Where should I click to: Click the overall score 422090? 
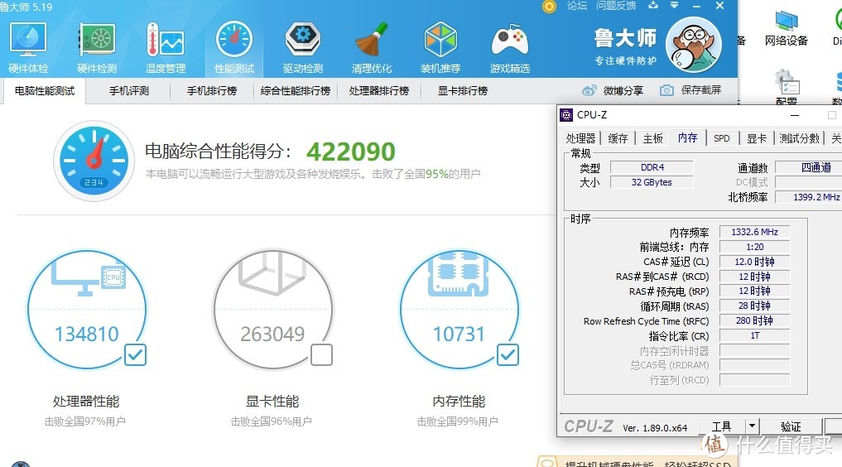(351, 152)
